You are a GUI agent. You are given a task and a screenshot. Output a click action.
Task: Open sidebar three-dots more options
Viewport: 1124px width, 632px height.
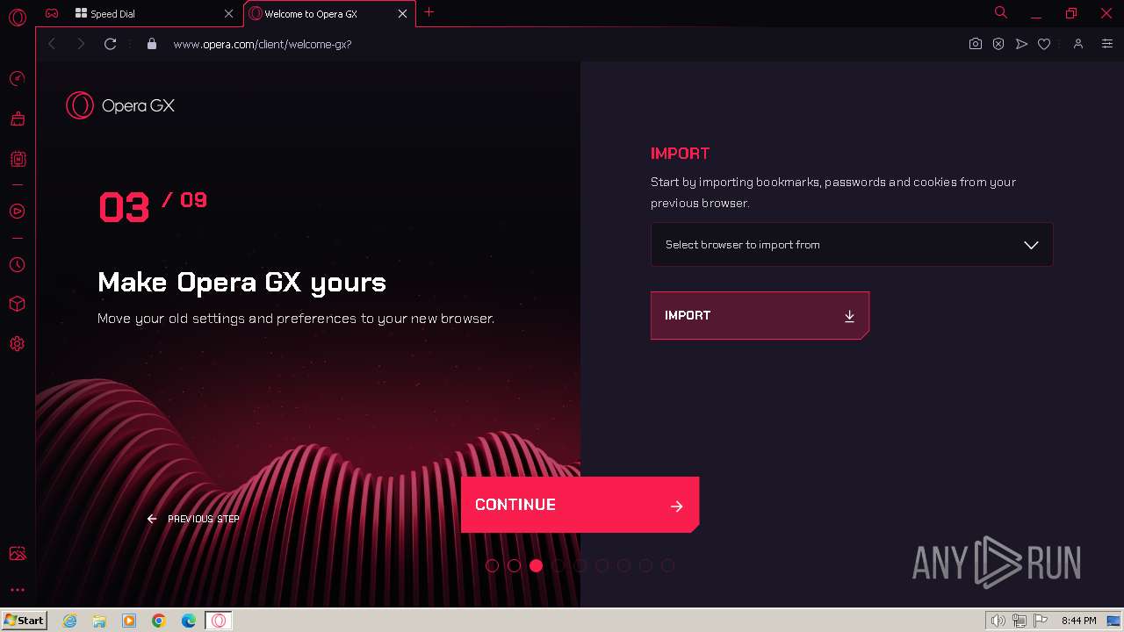tap(17, 590)
